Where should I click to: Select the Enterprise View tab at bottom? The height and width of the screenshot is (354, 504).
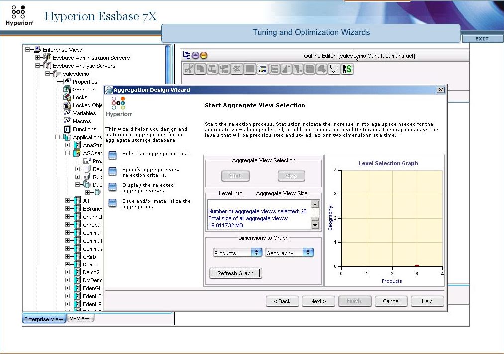click(44, 319)
